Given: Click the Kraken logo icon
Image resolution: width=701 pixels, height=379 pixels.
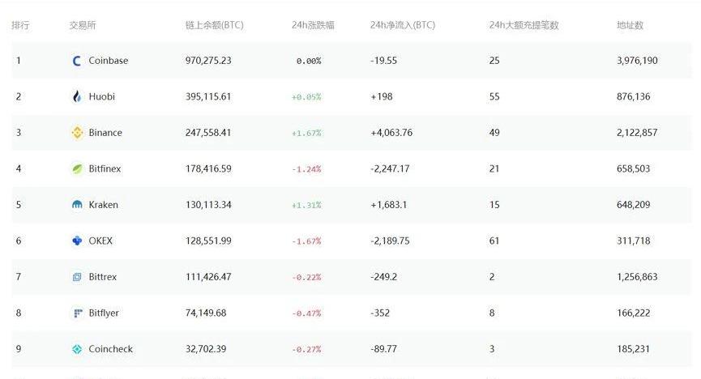Looking at the screenshot, I should [x=77, y=205].
